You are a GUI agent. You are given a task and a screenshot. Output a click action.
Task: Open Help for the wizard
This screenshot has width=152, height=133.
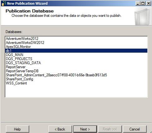pos(17,129)
